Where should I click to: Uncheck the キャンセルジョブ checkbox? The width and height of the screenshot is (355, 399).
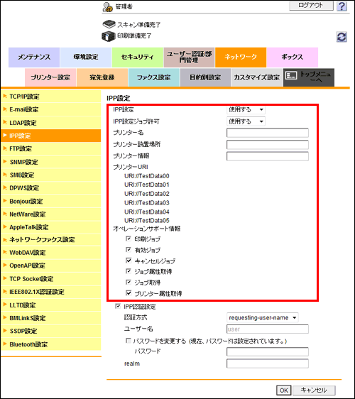pyautogui.click(x=129, y=261)
